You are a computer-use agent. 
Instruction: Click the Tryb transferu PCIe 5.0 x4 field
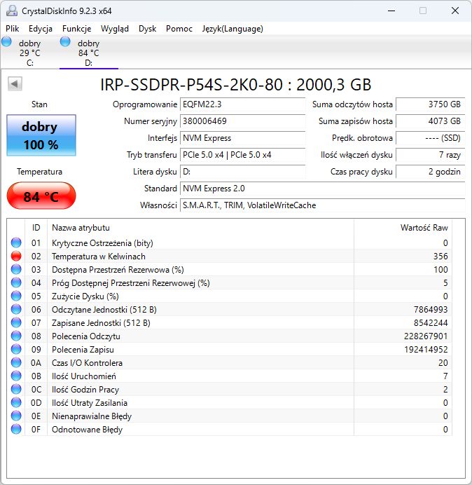[242, 155]
